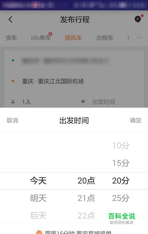Tap 取消 to dismiss time picker

pyautogui.click(x=12, y=120)
